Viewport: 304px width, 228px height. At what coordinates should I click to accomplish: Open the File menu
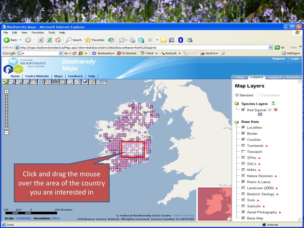coord(6,33)
